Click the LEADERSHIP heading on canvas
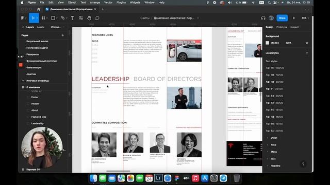The width and height of the screenshot is (330, 185). 110,79
